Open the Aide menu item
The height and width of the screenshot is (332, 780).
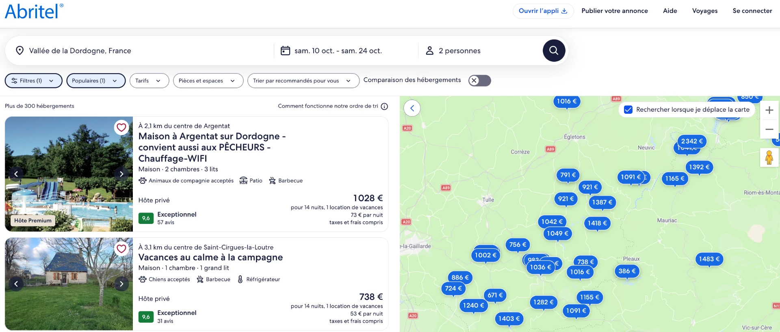670,11
